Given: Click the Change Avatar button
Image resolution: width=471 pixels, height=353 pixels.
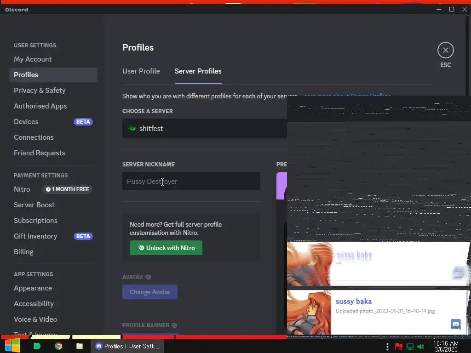Looking at the screenshot, I should 149,292.
